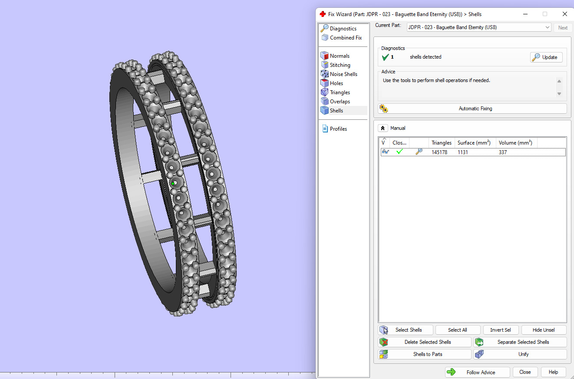Click Follow Advice button
The width and height of the screenshot is (574, 379).
point(477,372)
